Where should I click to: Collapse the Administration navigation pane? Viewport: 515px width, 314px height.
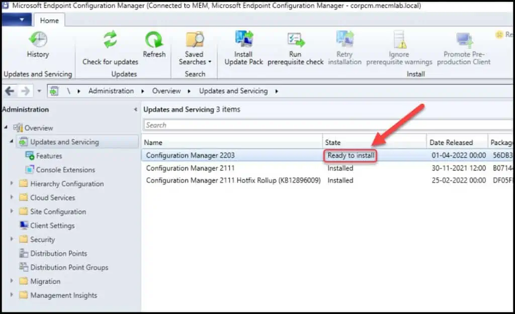pos(135,109)
